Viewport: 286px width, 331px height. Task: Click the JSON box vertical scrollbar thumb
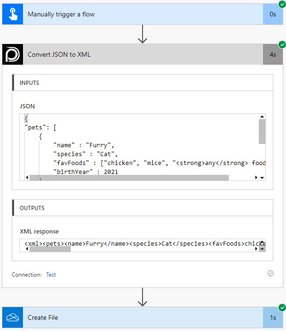(262, 131)
